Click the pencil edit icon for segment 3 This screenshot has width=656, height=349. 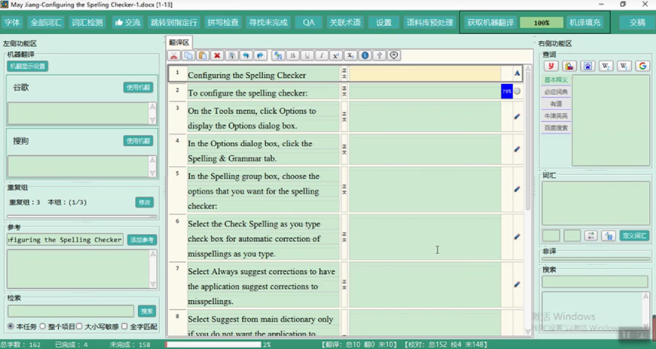tap(518, 117)
